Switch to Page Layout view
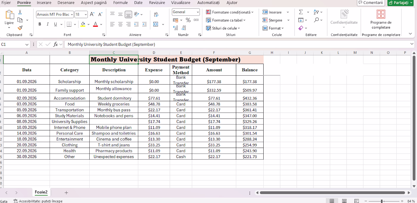 click(x=344, y=201)
